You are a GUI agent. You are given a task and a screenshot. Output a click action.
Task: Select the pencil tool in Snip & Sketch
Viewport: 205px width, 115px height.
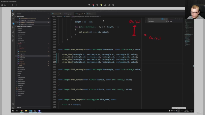(x=97, y=5)
